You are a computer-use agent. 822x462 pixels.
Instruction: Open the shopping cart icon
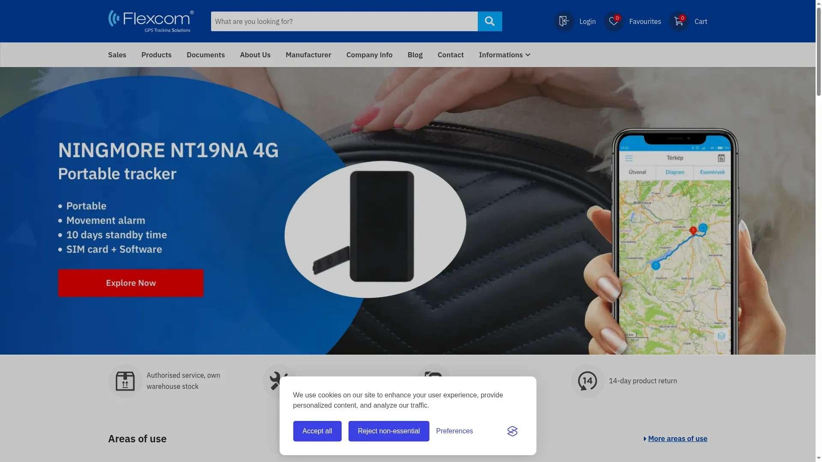679,21
